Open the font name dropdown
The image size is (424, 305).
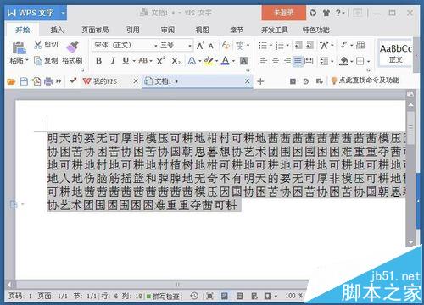tap(155, 46)
